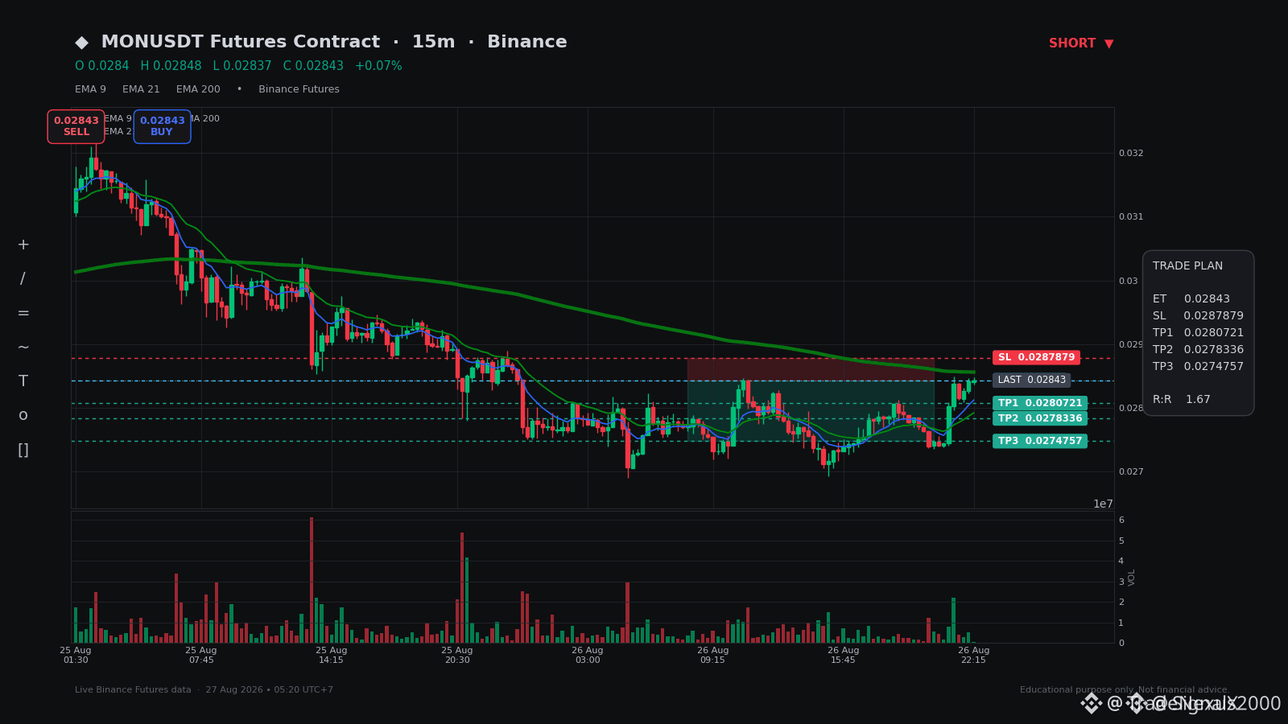Select the red SL 0.0287879 price tag
Viewport: 1288px width, 724px height.
click(1036, 357)
